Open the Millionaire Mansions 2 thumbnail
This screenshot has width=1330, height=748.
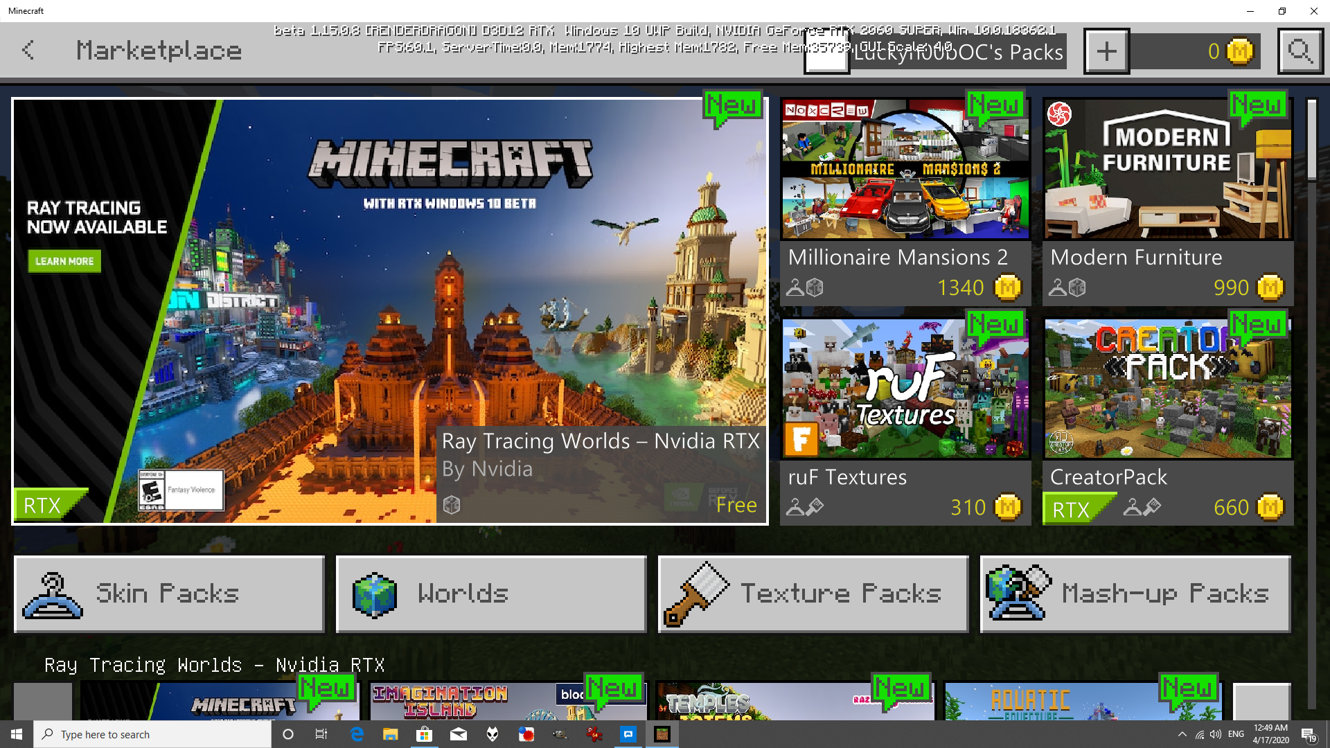905,170
